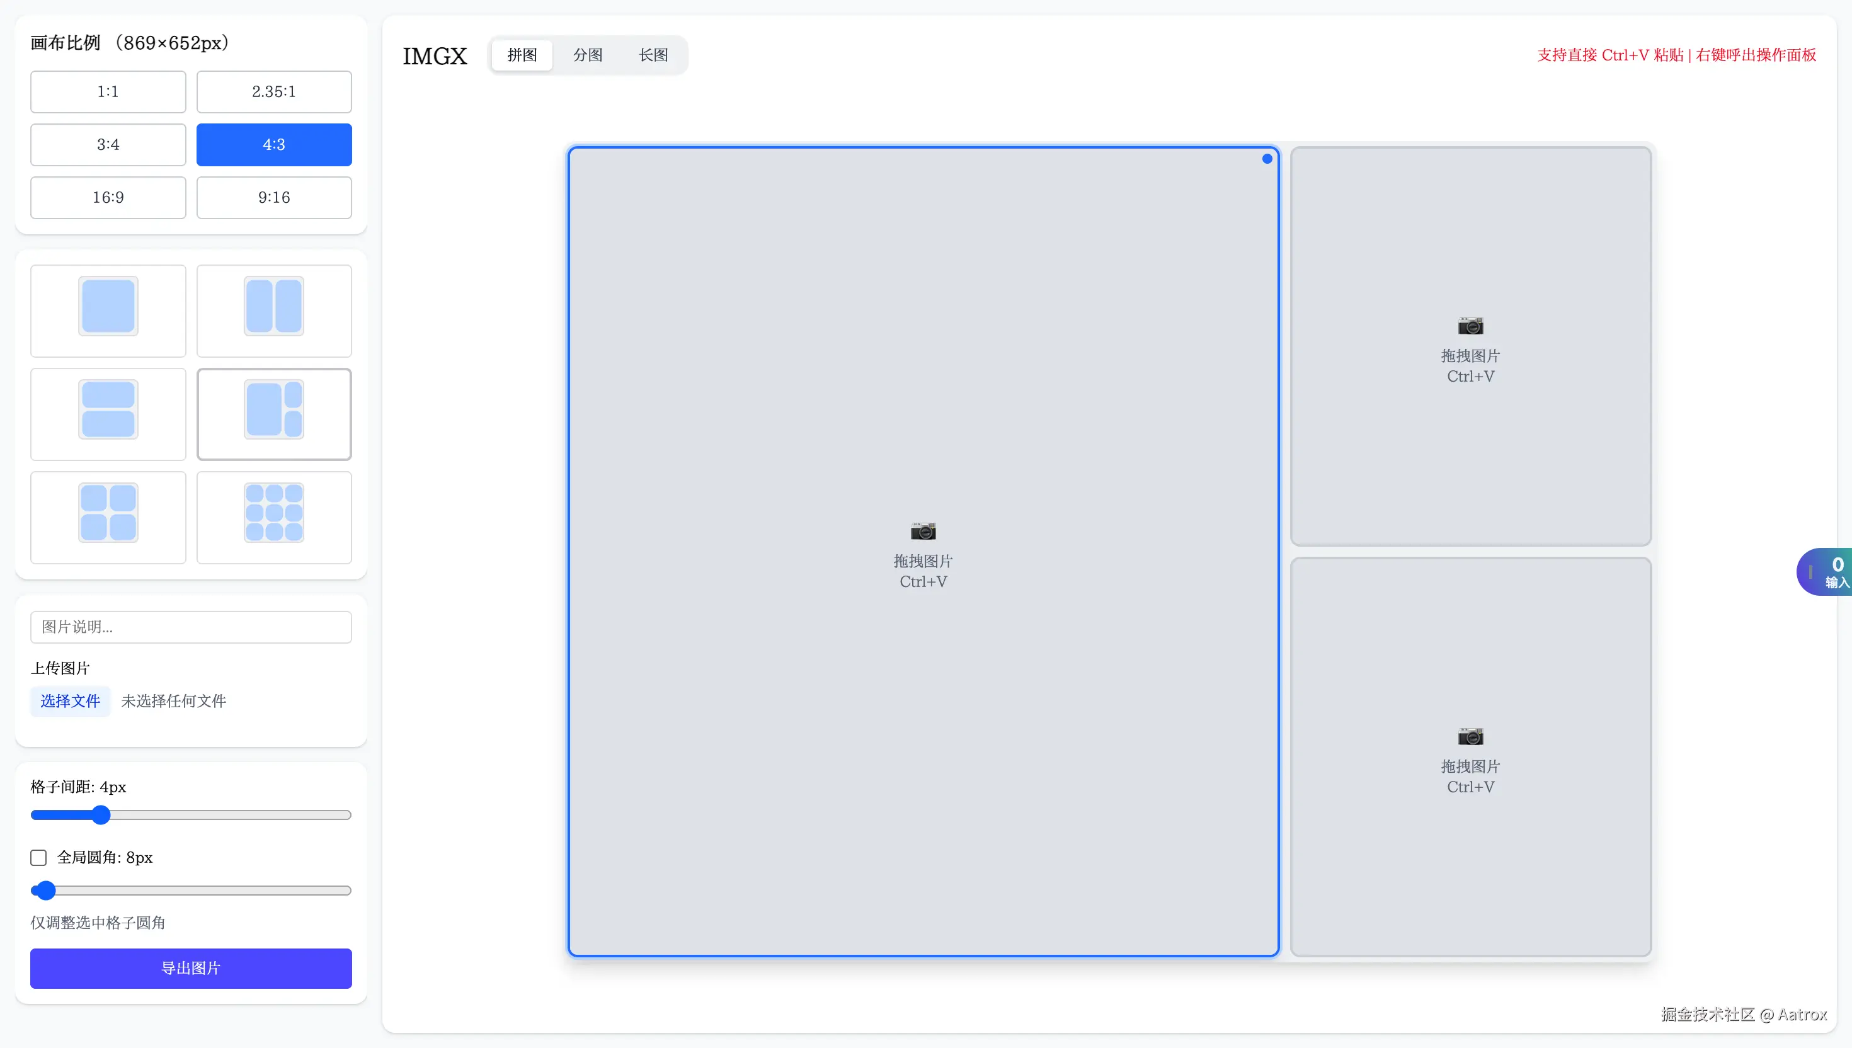Open the floating input widget at the right edge
Screen dimensions: 1852x1048
[x=1827, y=571]
